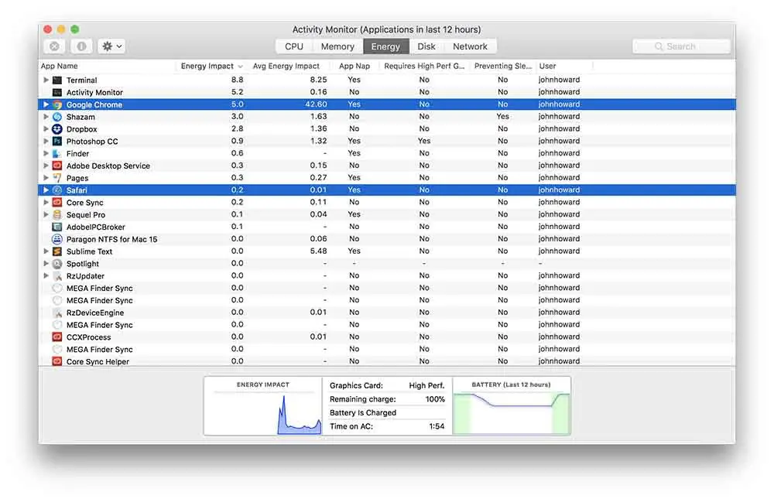Viewport: 774px width, 499px height.
Task: Click Photoshop CC's High Perf GPU 'Yes'
Action: point(424,141)
